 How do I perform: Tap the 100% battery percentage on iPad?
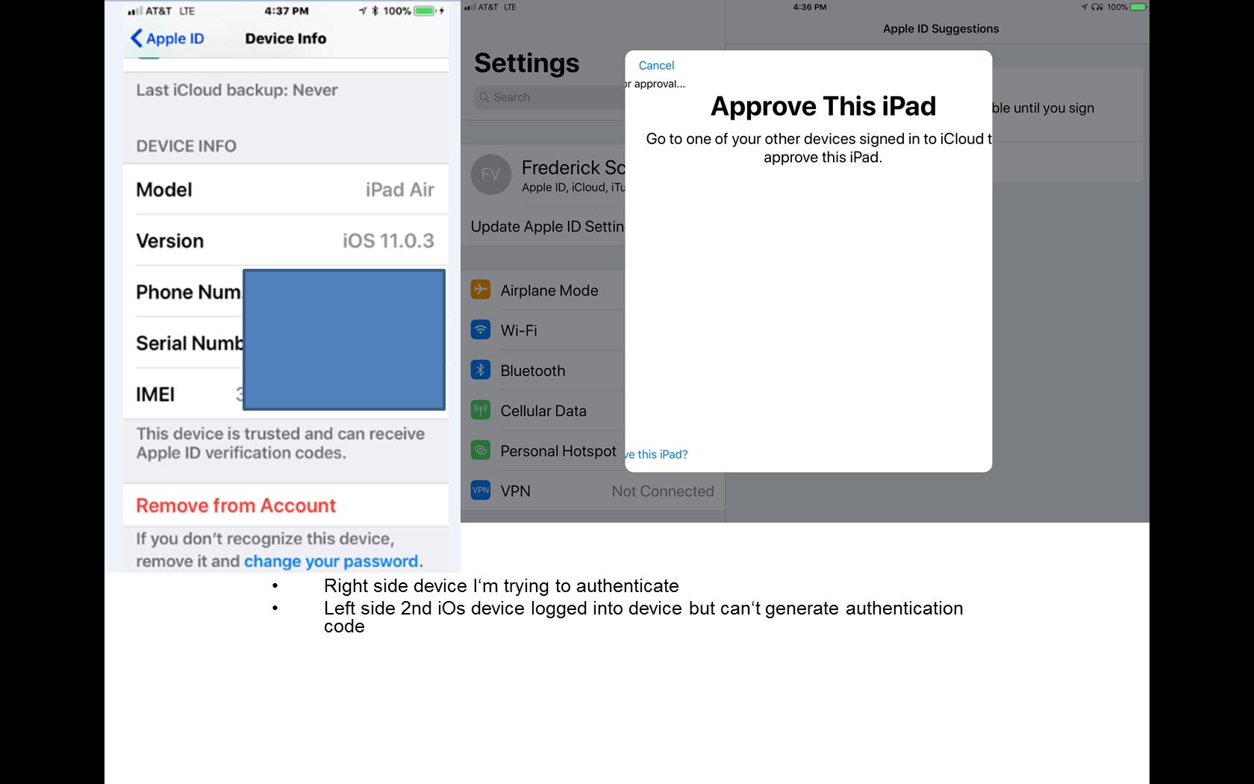pyautogui.click(x=1117, y=7)
